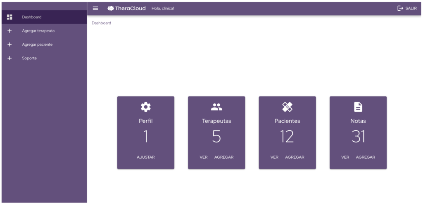Click the plus icon beside Soporte
This screenshot has width=423, height=206.
(10, 58)
